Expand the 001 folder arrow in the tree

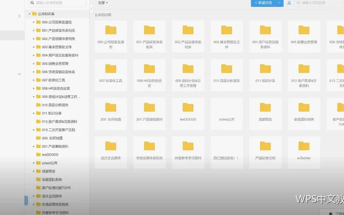point(33,31)
